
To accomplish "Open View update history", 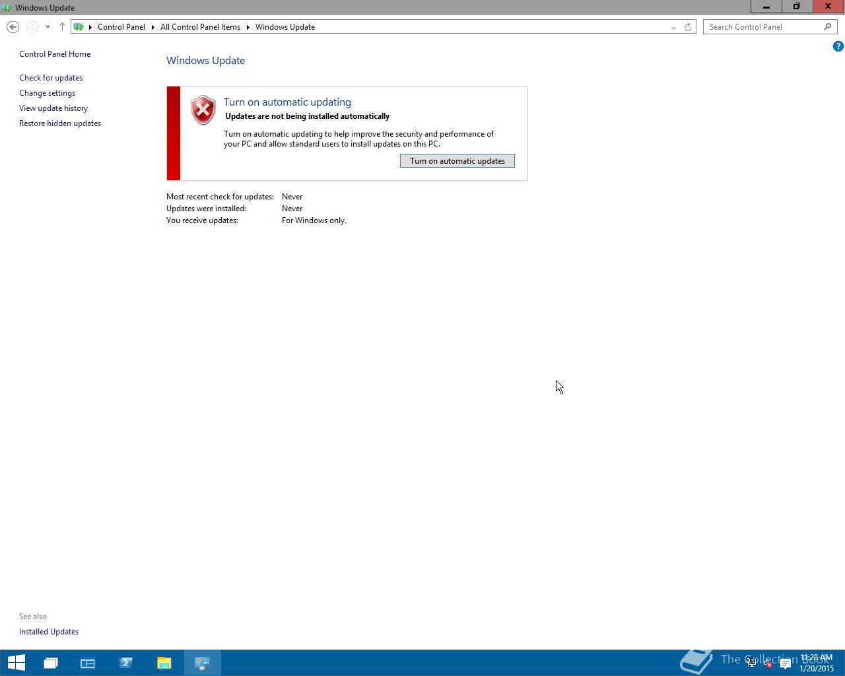I will [53, 108].
